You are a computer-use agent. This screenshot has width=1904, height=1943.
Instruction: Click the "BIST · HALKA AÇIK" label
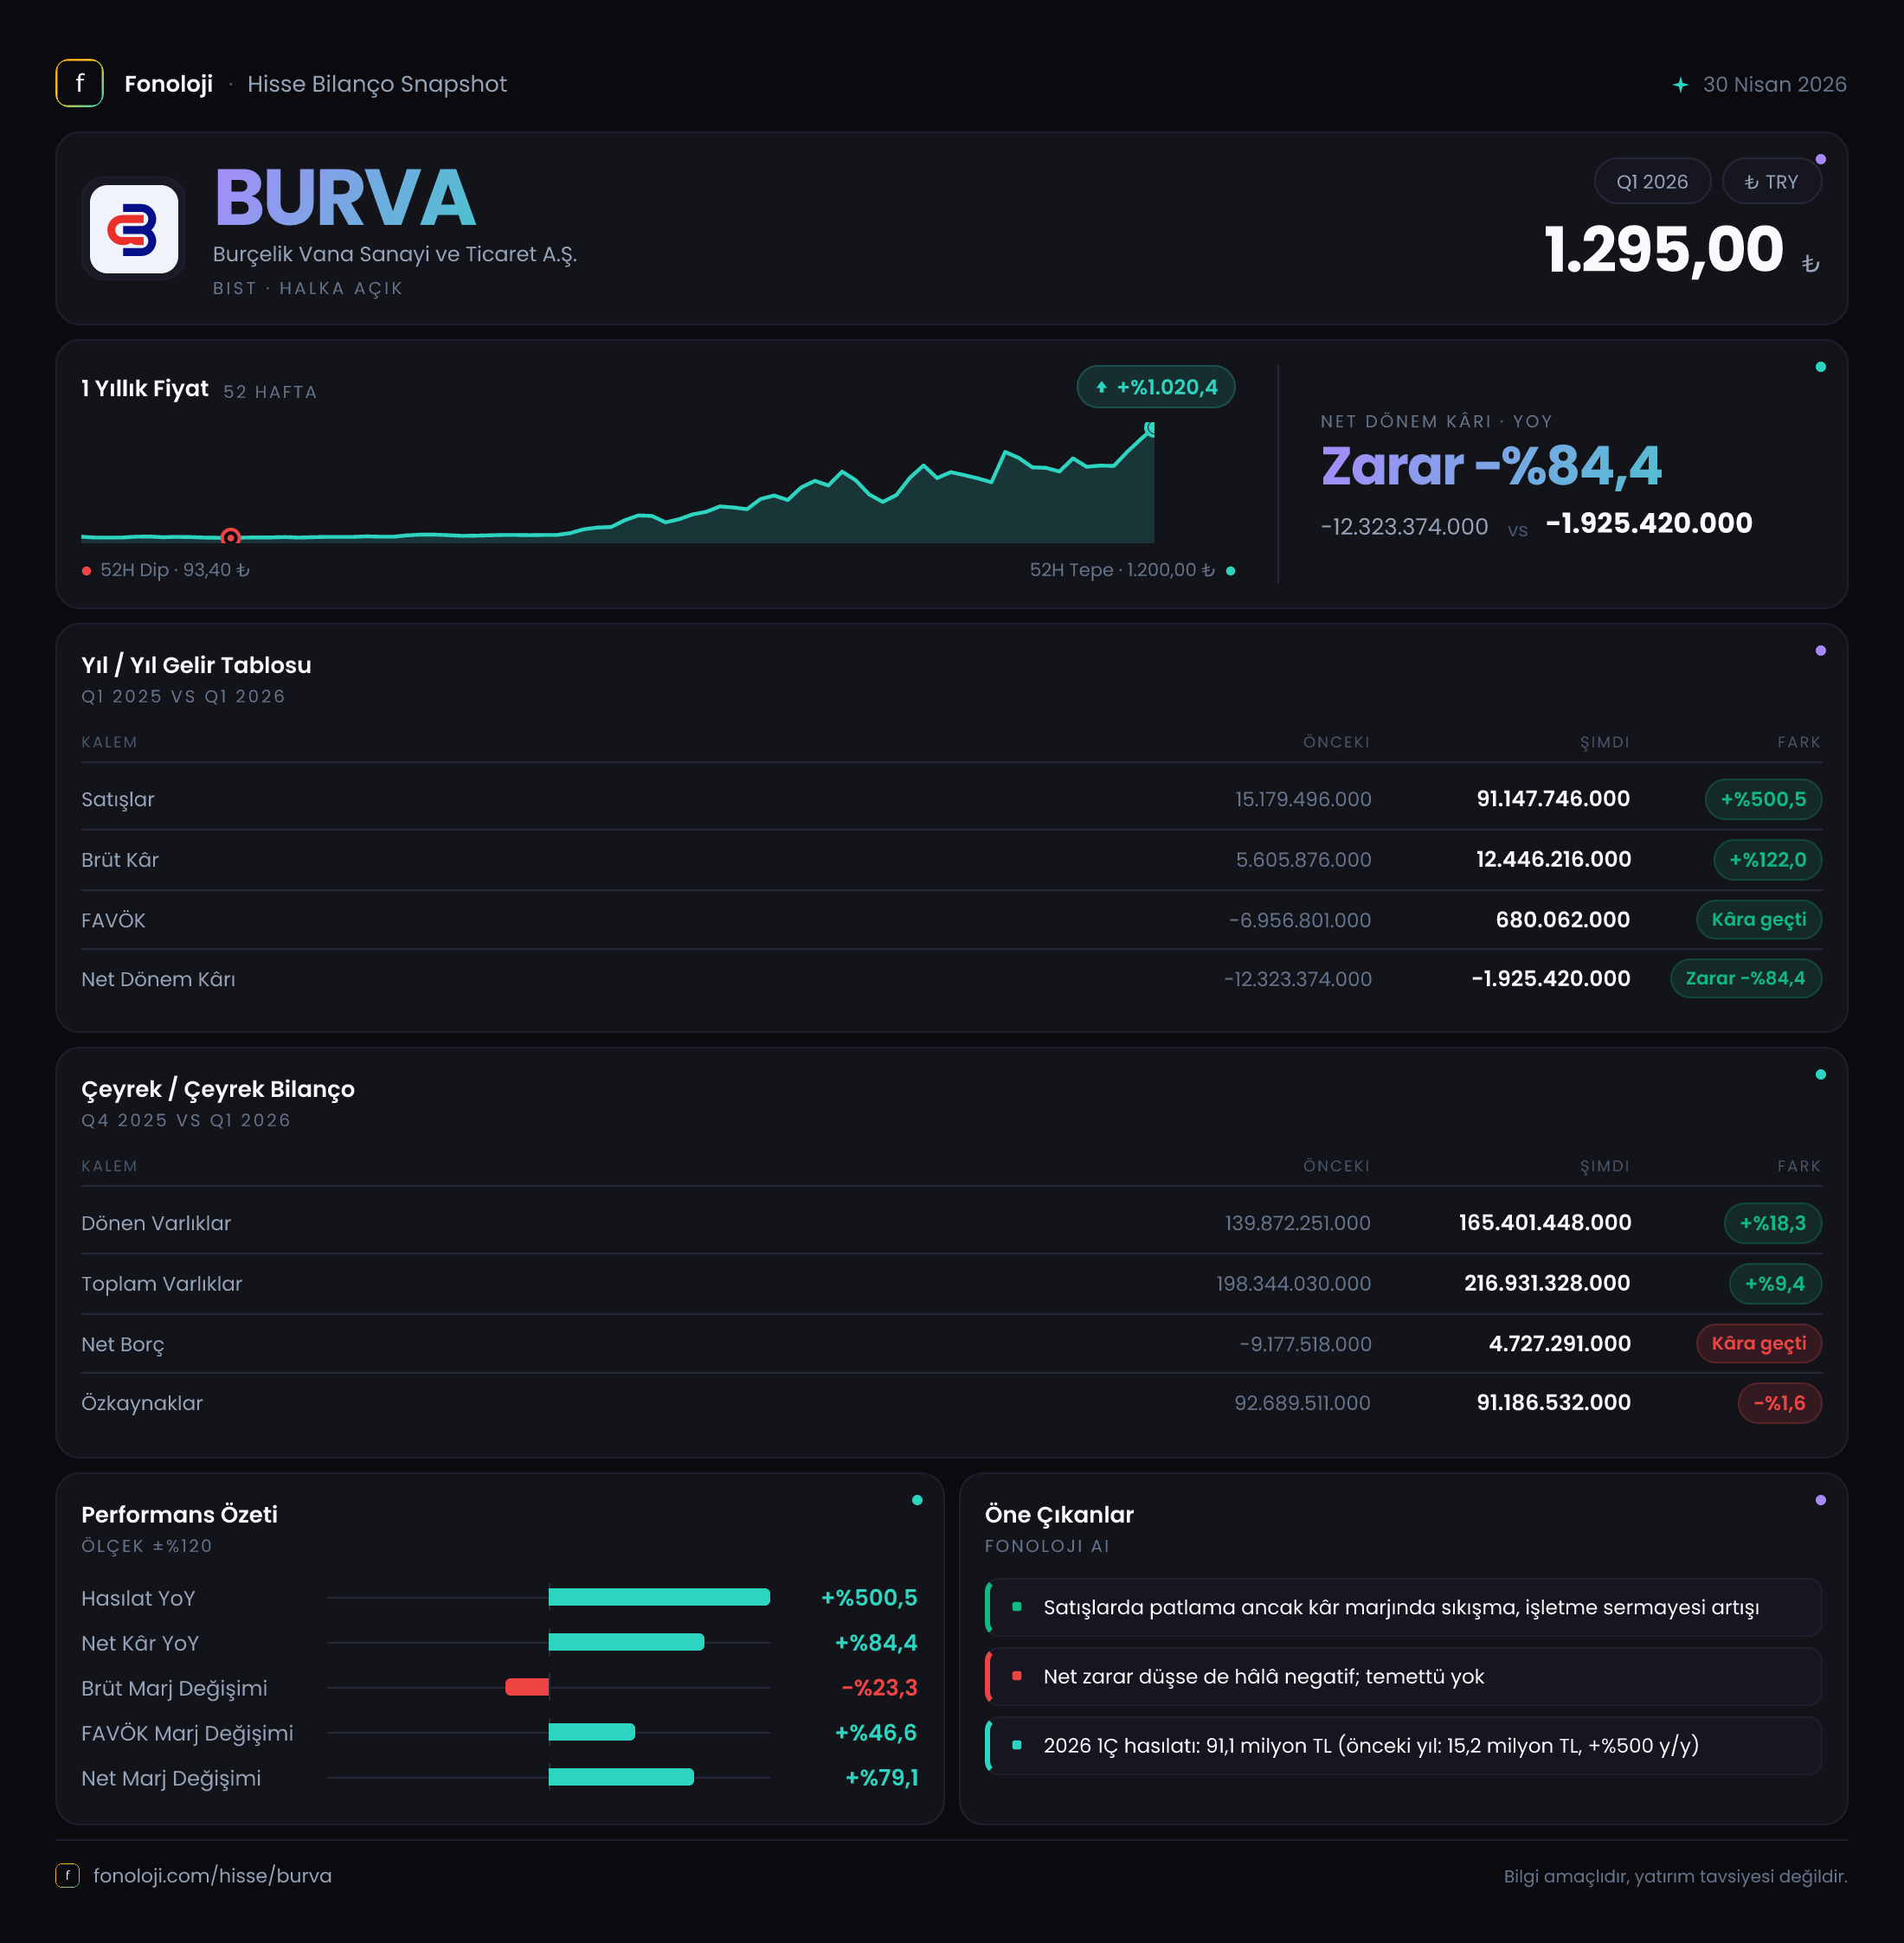308,289
